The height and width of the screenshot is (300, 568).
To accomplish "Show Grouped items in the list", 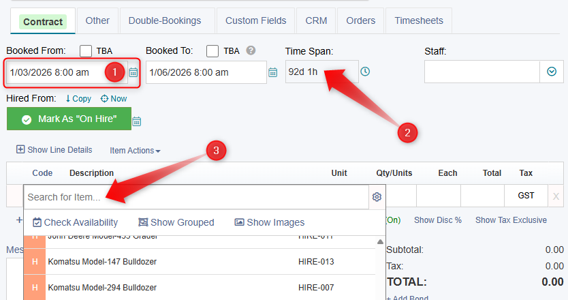I will click(176, 222).
